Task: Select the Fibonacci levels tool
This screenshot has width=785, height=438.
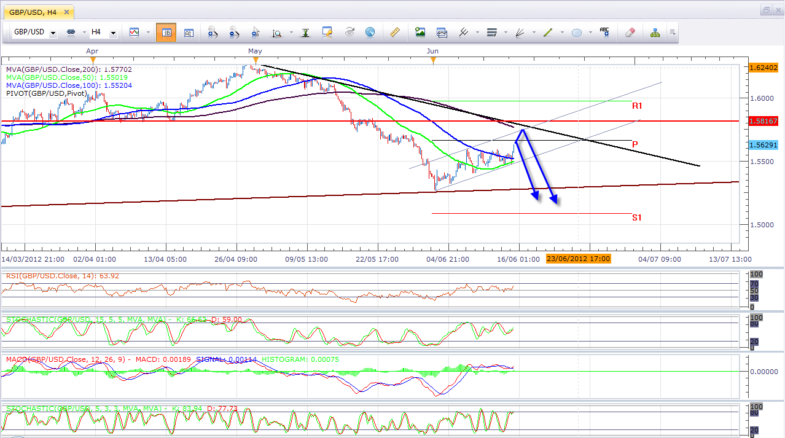Action: tap(491, 32)
